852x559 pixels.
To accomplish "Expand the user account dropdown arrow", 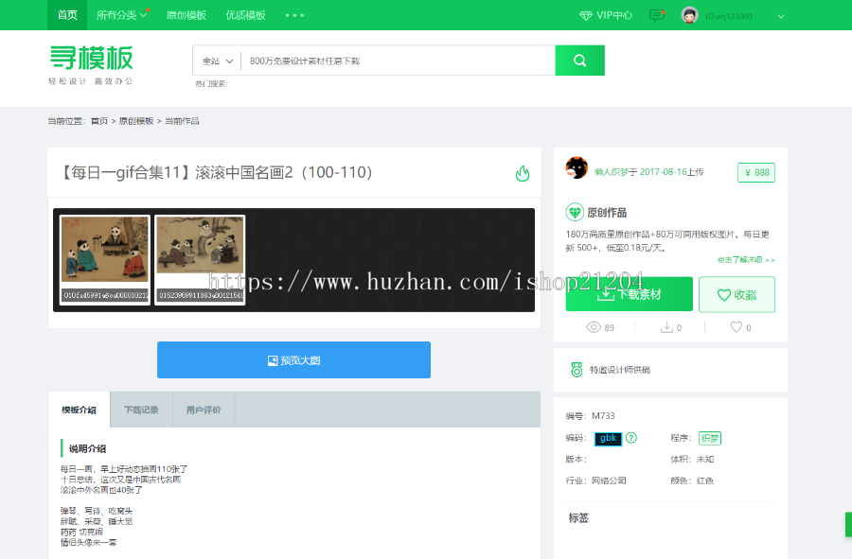I will 781,16.
